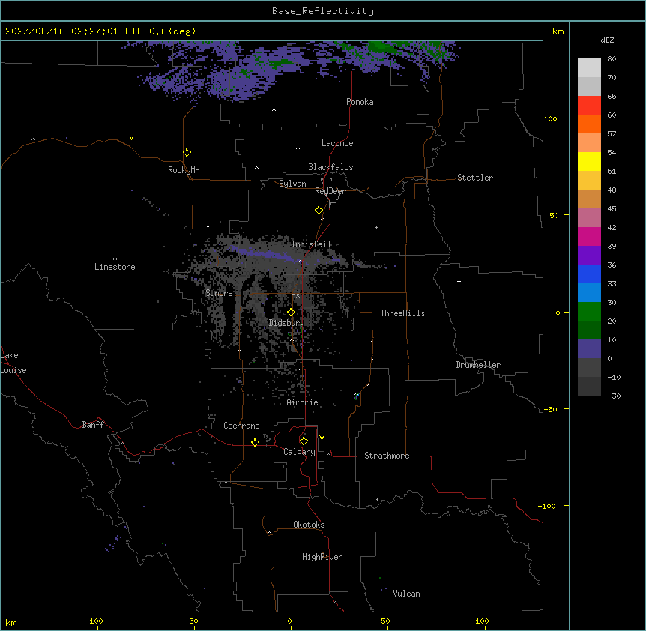Image resolution: width=646 pixels, height=631 pixels.
Task: Click the yellow diamond marker above RockyMH
Action: pyautogui.click(x=187, y=153)
